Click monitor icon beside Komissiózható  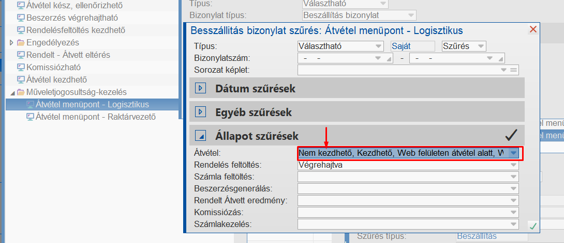[21, 67]
